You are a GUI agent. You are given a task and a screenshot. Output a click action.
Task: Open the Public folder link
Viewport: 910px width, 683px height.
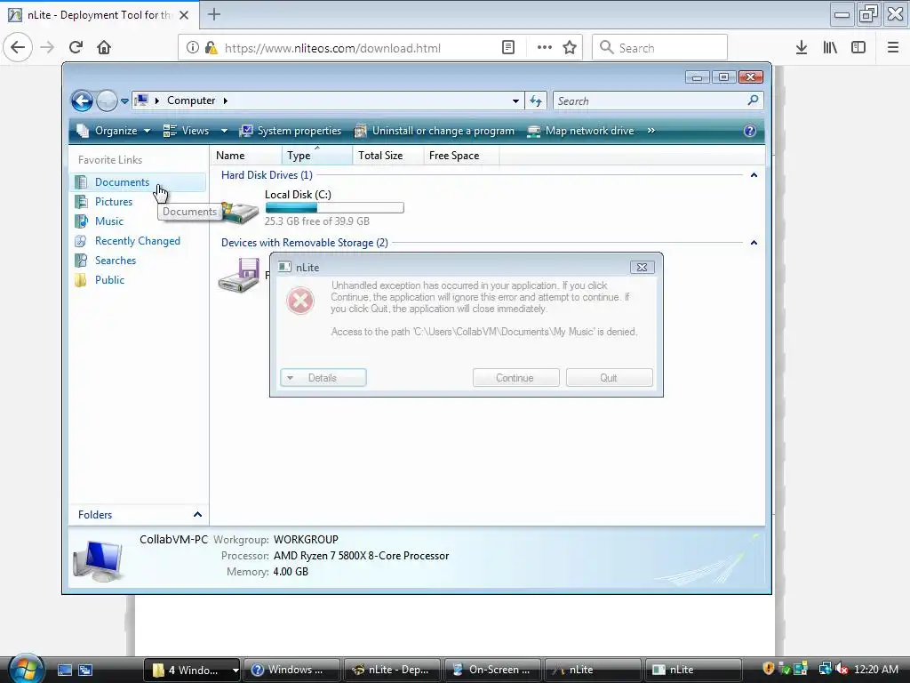click(109, 280)
